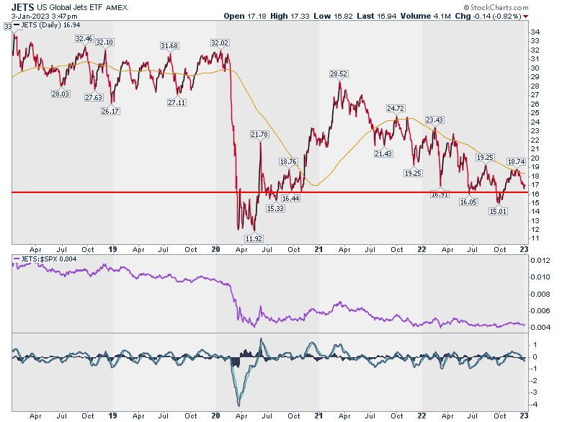Click the 23.43 peak price label
Viewport: 562px width, 422px height.
tap(434, 120)
